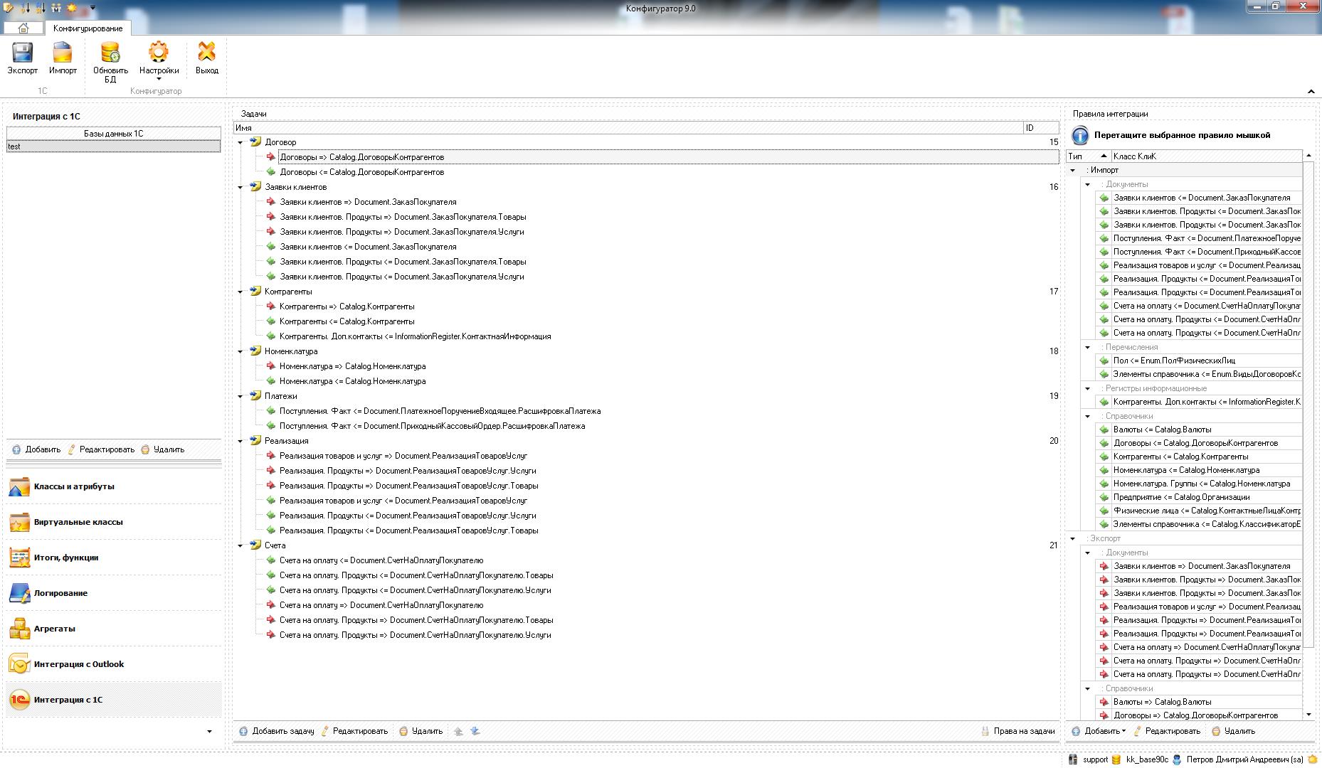Move task up with arrow icon
The width and height of the screenshot is (1322, 768).
tap(458, 731)
